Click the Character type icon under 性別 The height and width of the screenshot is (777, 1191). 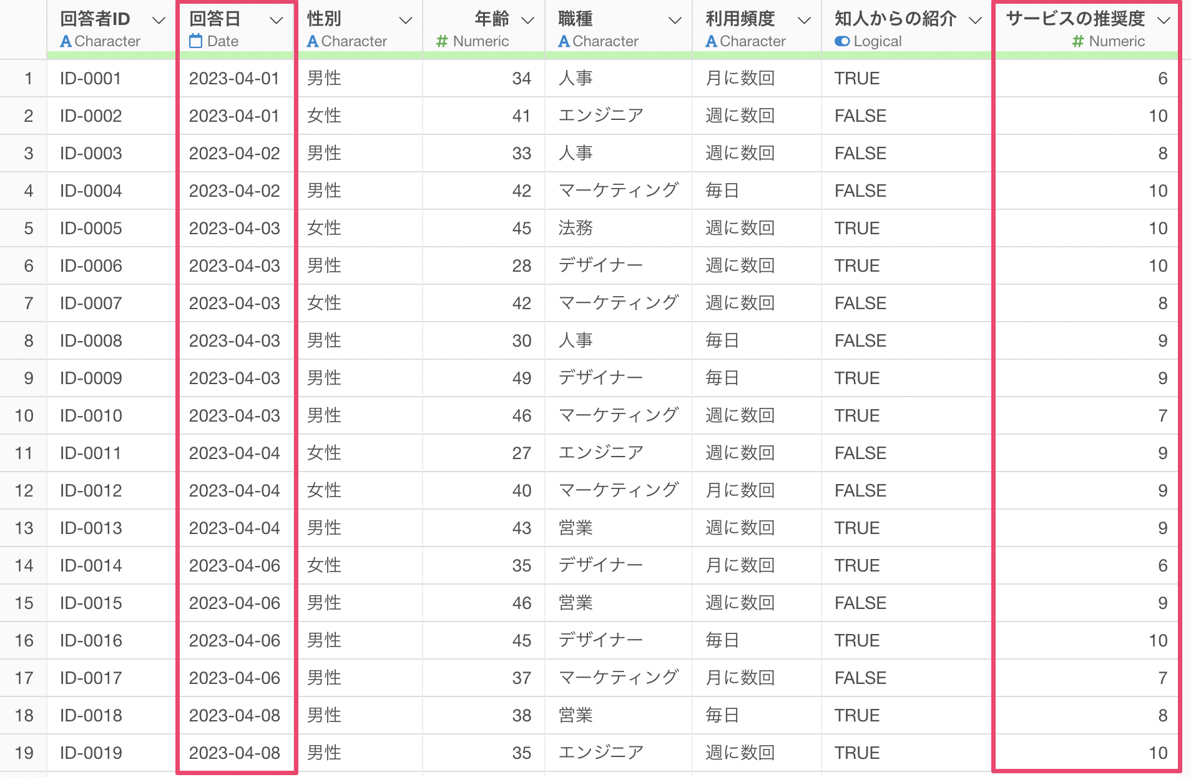click(313, 42)
